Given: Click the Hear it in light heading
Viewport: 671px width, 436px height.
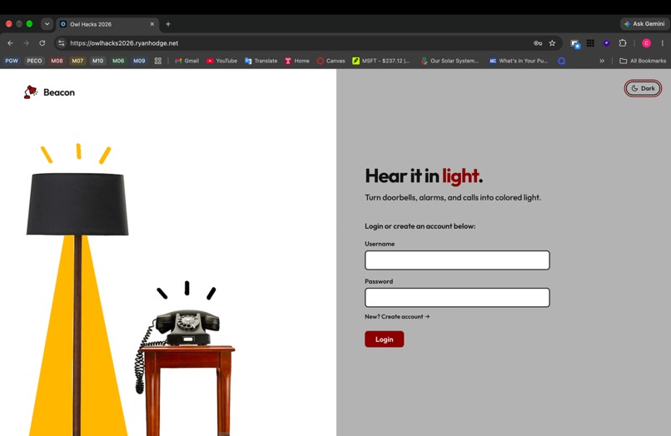Looking at the screenshot, I should (x=424, y=176).
